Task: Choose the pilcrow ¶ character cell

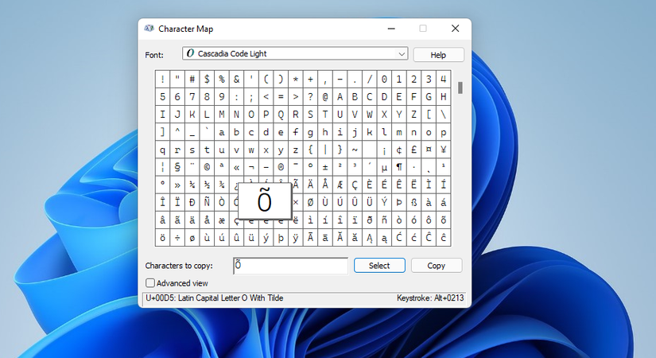Action: pyautogui.click(x=399, y=167)
